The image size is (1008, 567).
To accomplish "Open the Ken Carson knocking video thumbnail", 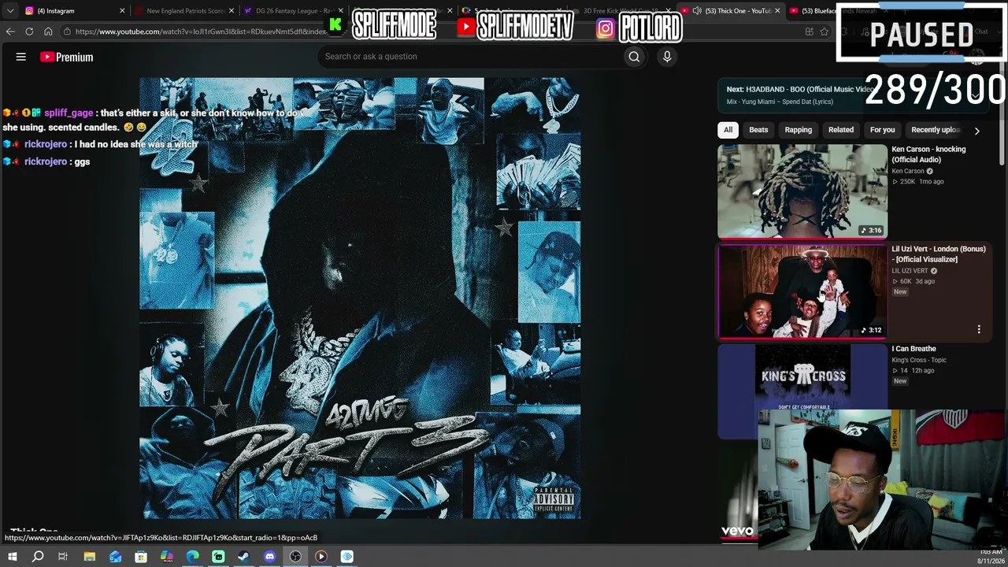I will [x=802, y=191].
